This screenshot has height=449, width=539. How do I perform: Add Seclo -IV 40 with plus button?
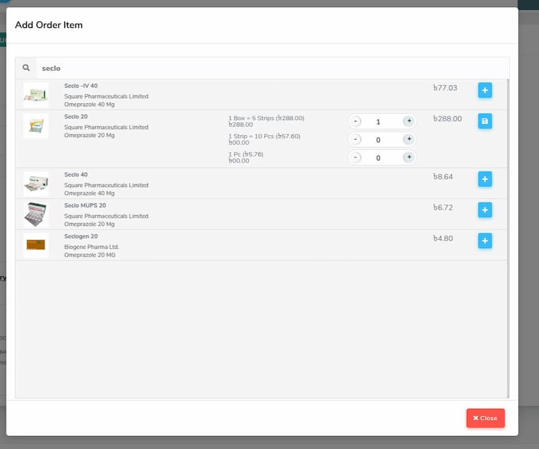click(485, 90)
